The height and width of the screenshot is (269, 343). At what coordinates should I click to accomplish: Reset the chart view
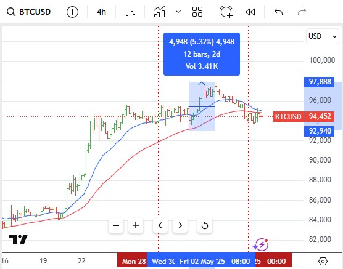coord(205,225)
